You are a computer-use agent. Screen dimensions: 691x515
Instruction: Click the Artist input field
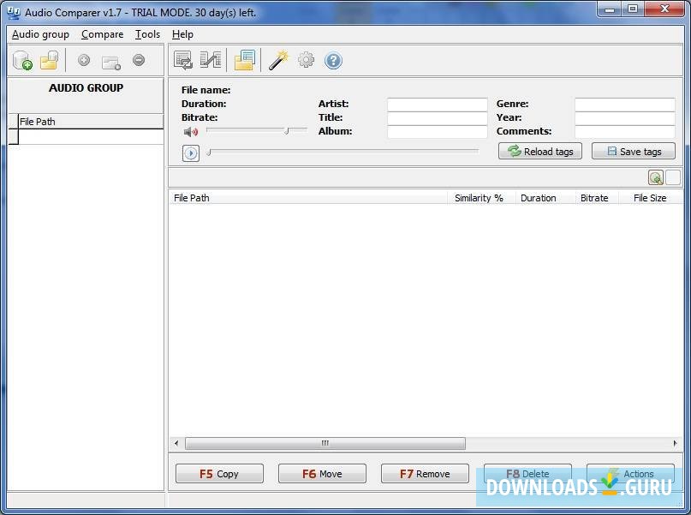[x=438, y=104]
